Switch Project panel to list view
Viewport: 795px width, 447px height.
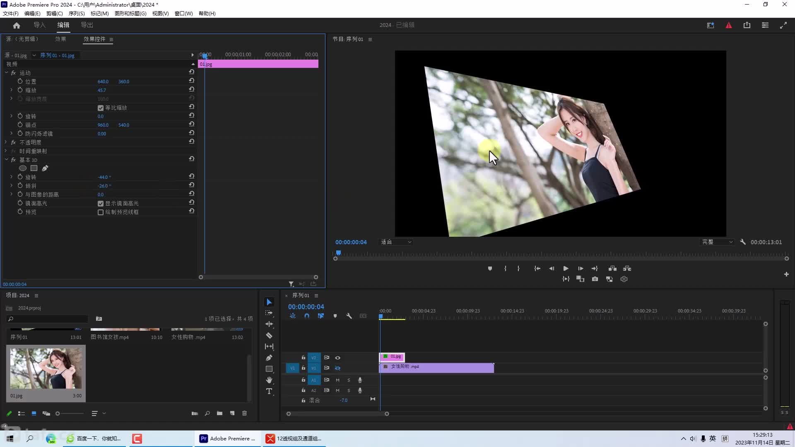(22, 413)
